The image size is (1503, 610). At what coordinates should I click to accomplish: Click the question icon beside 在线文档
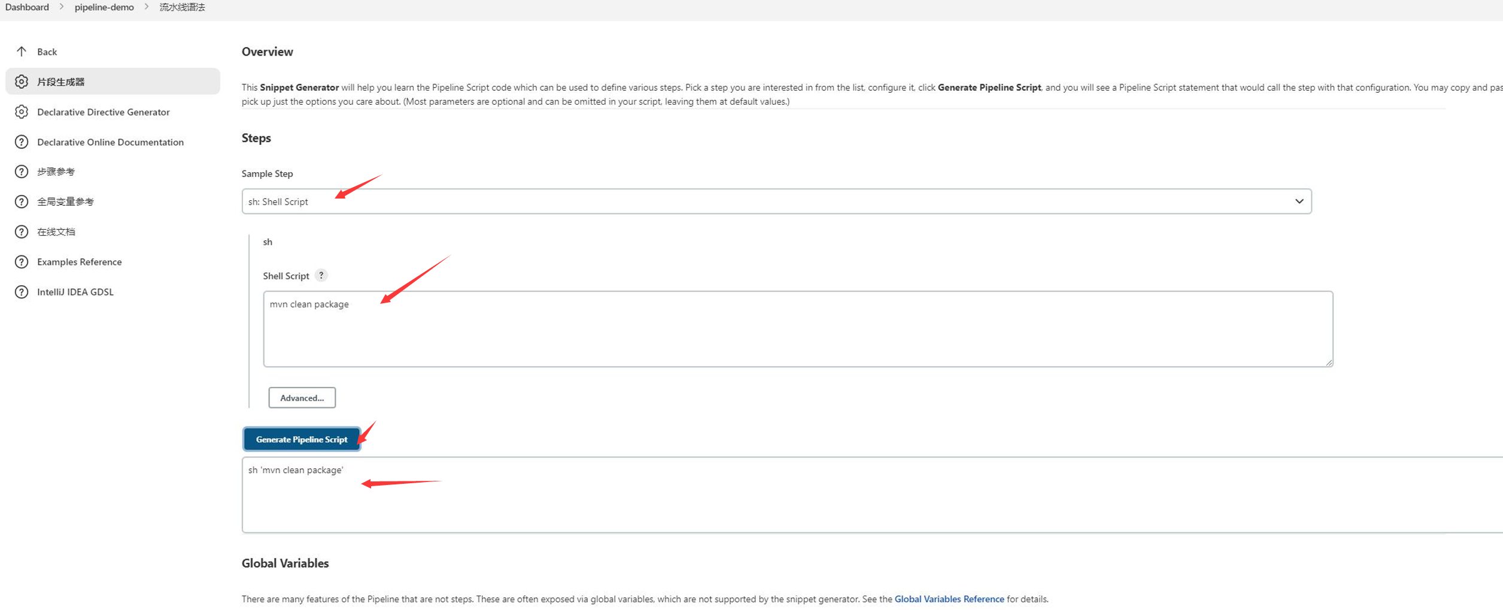point(22,231)
